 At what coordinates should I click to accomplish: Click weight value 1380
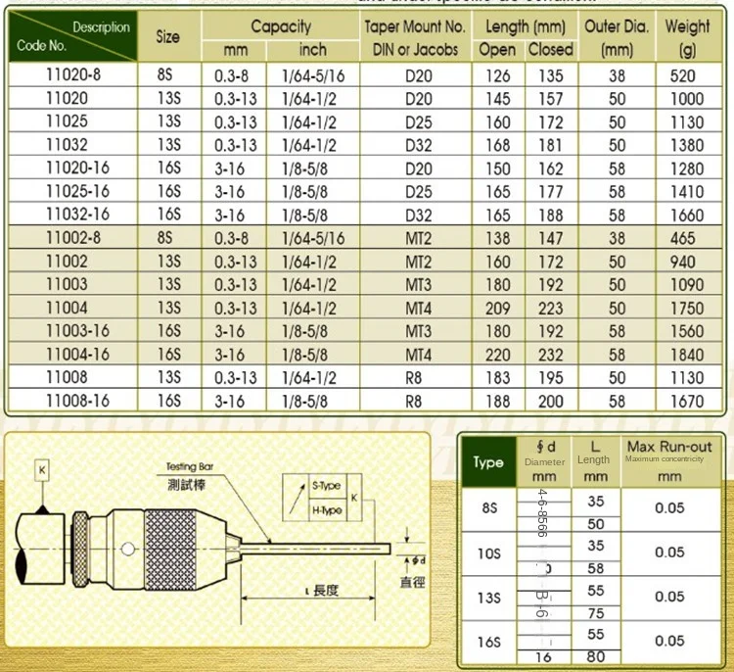pyautogui.click(x=687, y=145)
